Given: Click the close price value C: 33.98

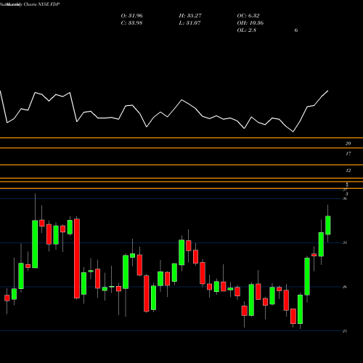Looking at the screenshot, I should tap(131, 23).
